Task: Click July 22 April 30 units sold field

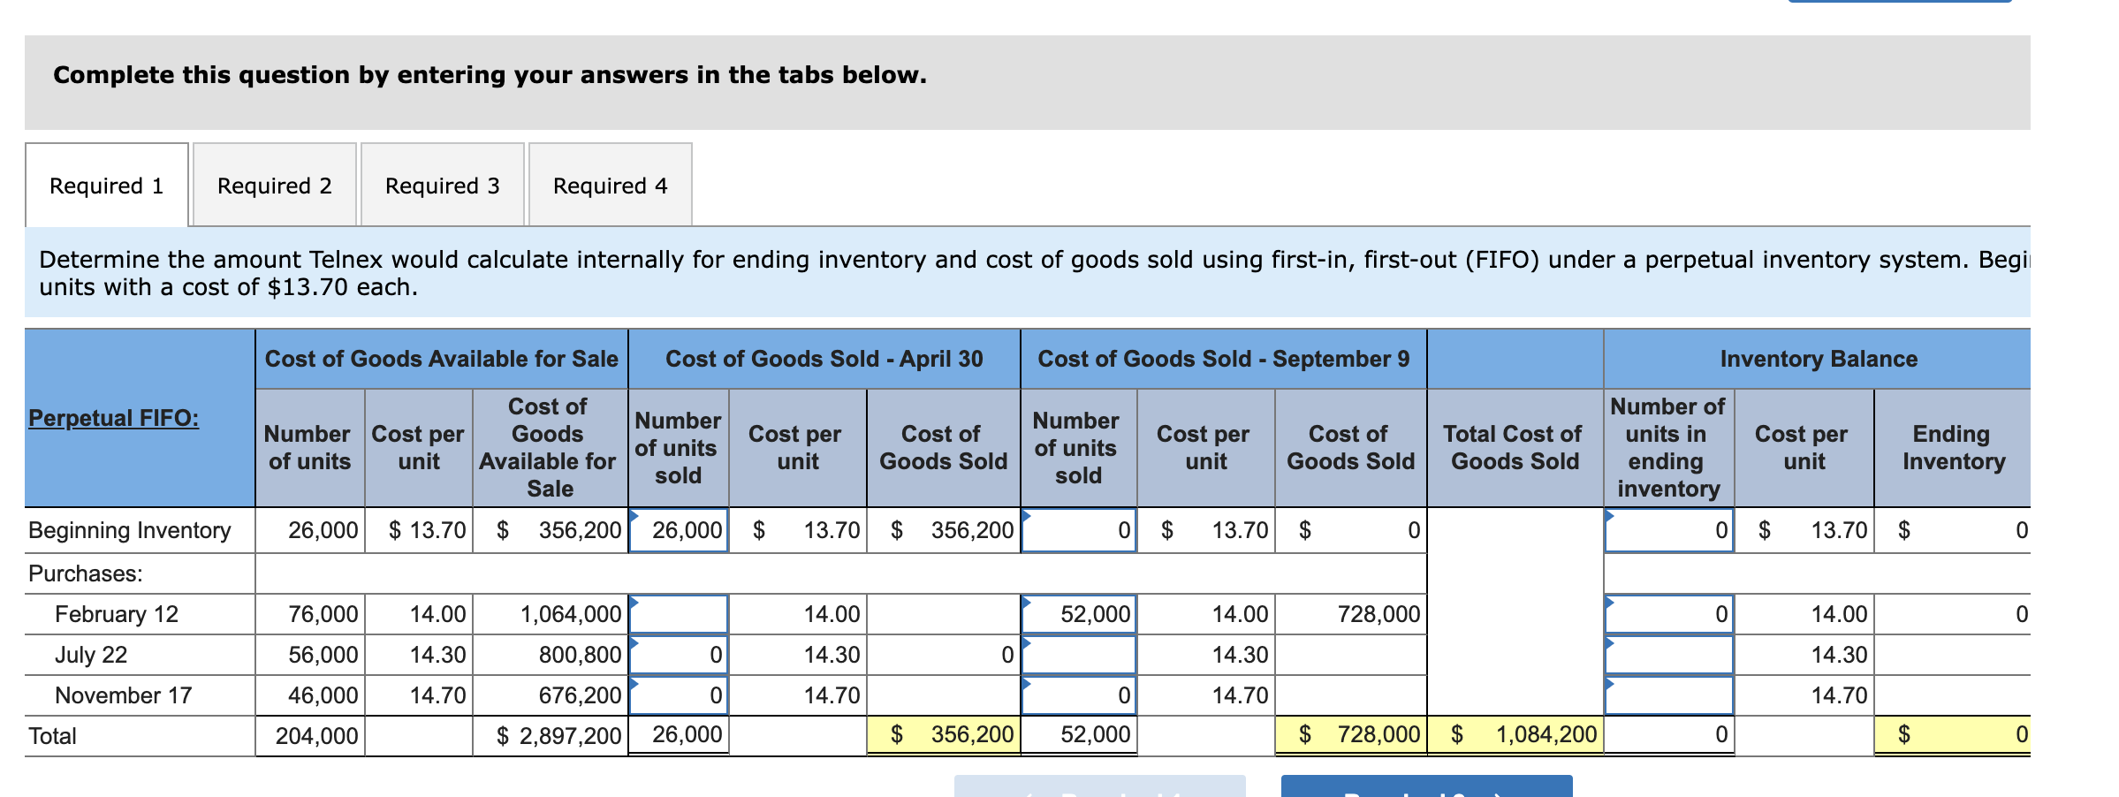Action: (x=678, y=654)
